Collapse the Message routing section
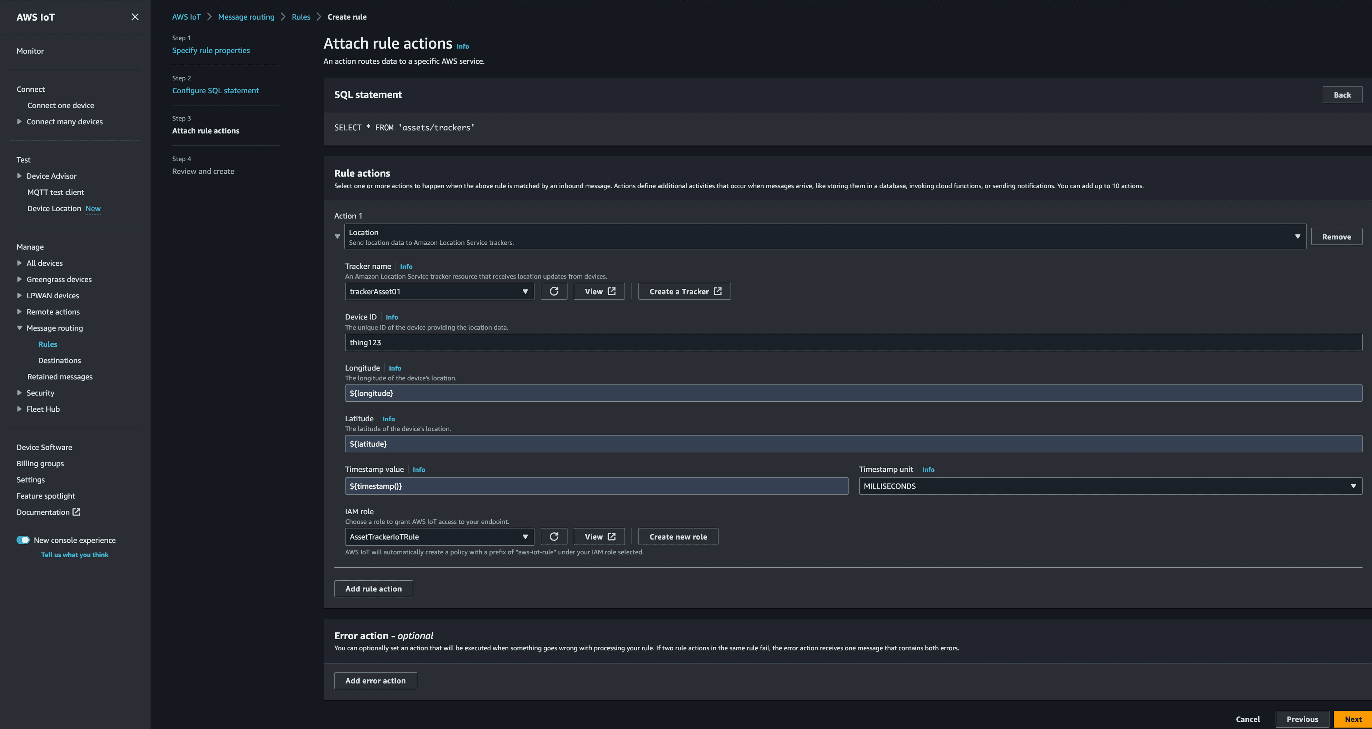Image resolution: width=1372 pixels, height=729 pixels. point(20,328)
